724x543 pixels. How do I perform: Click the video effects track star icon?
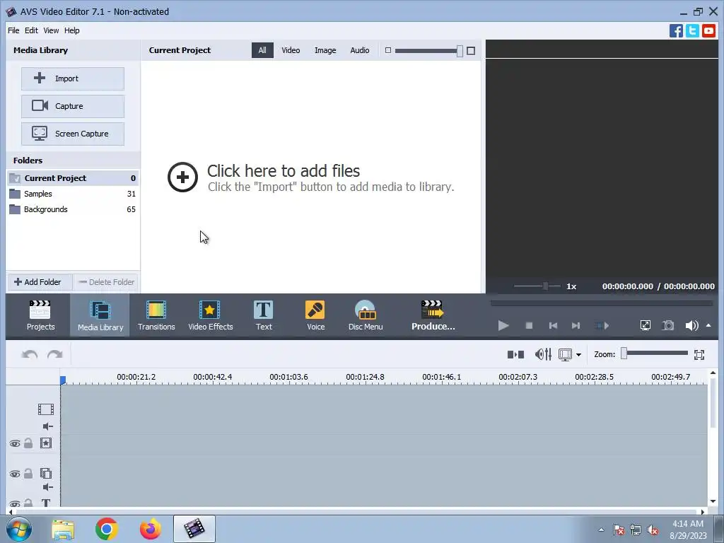[x=46, y=443]
